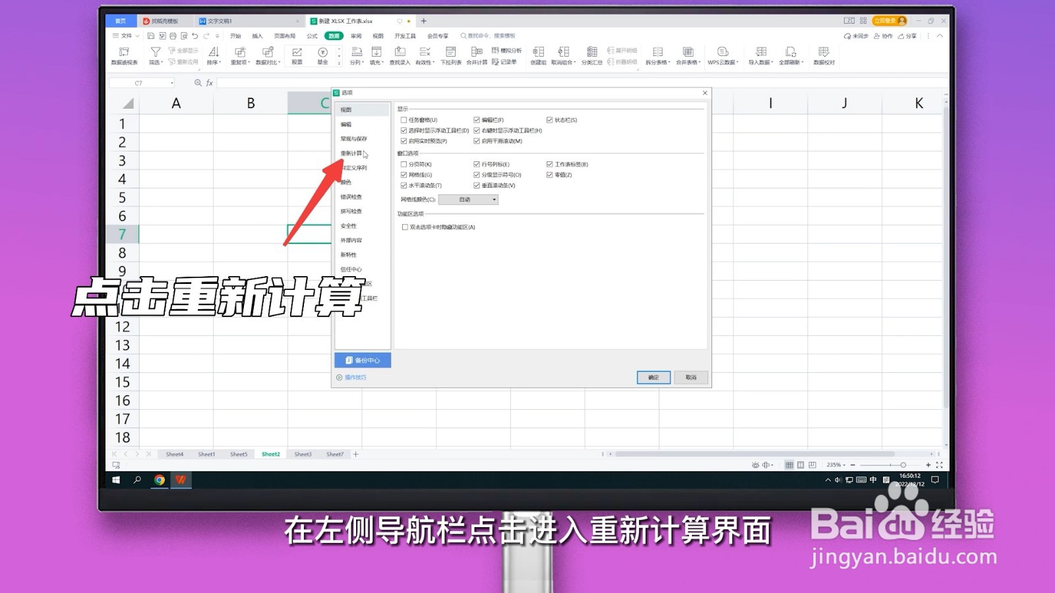Click the print icon in quick toolbar
Screen dimensions: 1055x593
tap(173, 36)
